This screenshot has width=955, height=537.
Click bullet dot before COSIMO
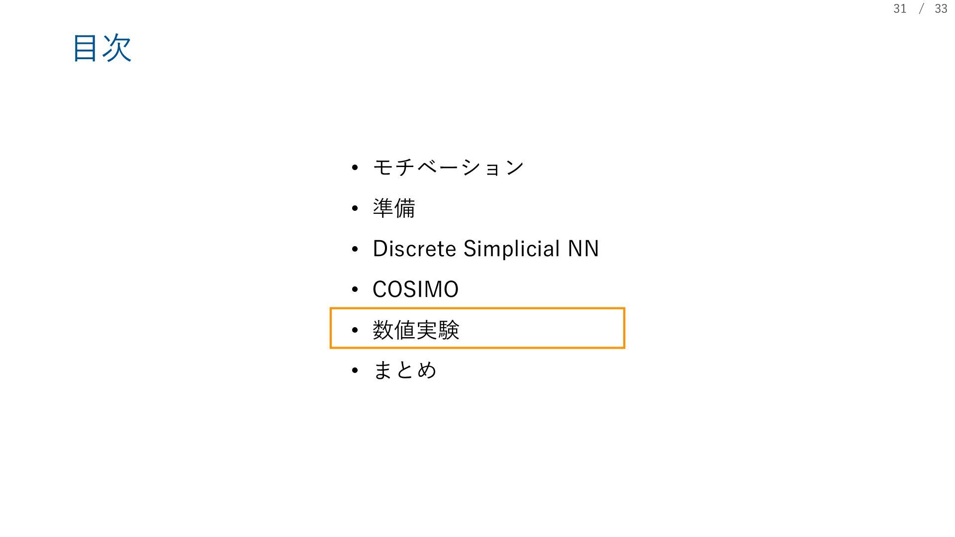[x=355, y=289]
